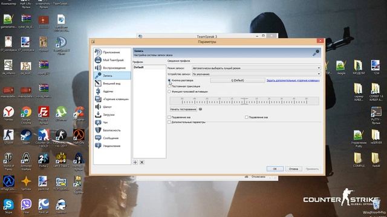Open the Внешний вид section

[x=112, y=83]
